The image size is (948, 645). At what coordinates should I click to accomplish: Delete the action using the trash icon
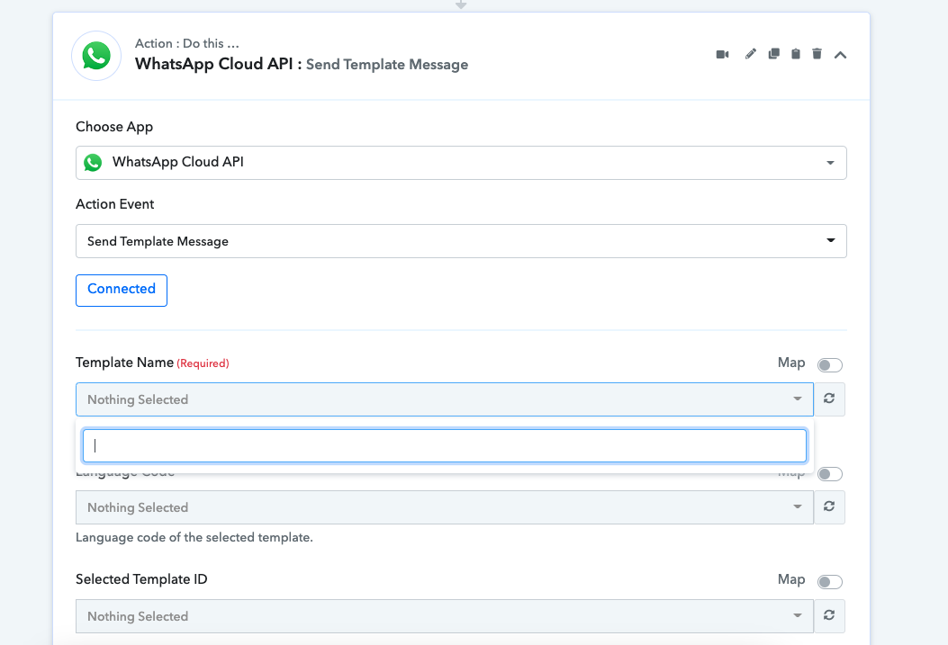pos(817,54)
